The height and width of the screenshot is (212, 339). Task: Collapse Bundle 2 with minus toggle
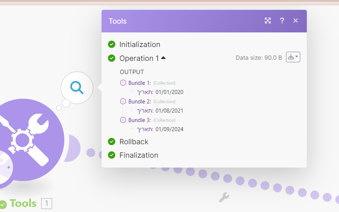point(123,102)
